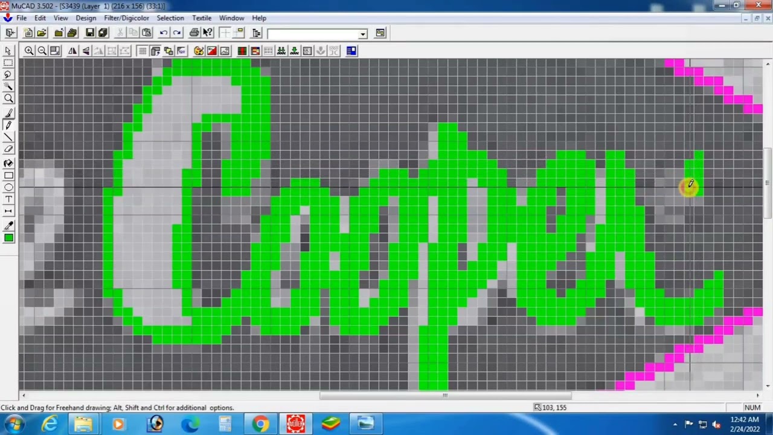This screenshot has width=773, height=435.
Task: Toggle the grid display button
Action: (x=143, y=51)
